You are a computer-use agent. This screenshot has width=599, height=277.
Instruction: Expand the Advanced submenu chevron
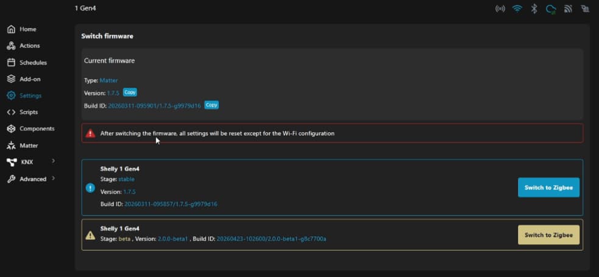pyautogui.click(x=53, y=178)
